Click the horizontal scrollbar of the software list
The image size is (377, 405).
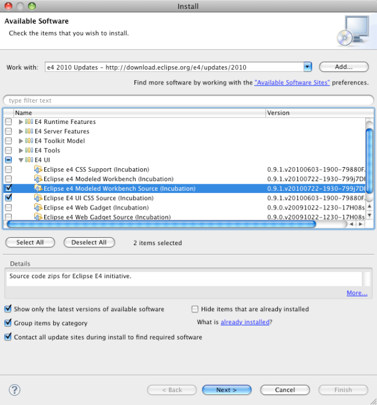(x=160, y=224)
